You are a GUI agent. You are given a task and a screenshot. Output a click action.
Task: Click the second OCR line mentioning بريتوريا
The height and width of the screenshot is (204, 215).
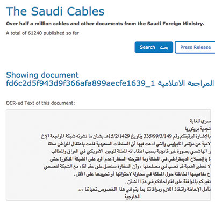(198, 129)
